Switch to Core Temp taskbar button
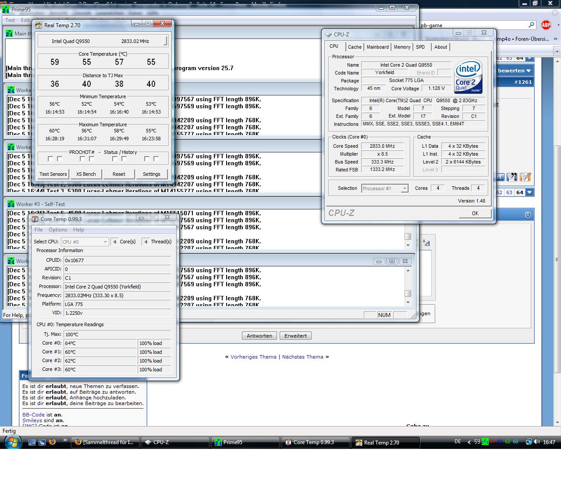The width and height of the screenshot is (561, 491). pyautogui.click(x=315, y=442)
